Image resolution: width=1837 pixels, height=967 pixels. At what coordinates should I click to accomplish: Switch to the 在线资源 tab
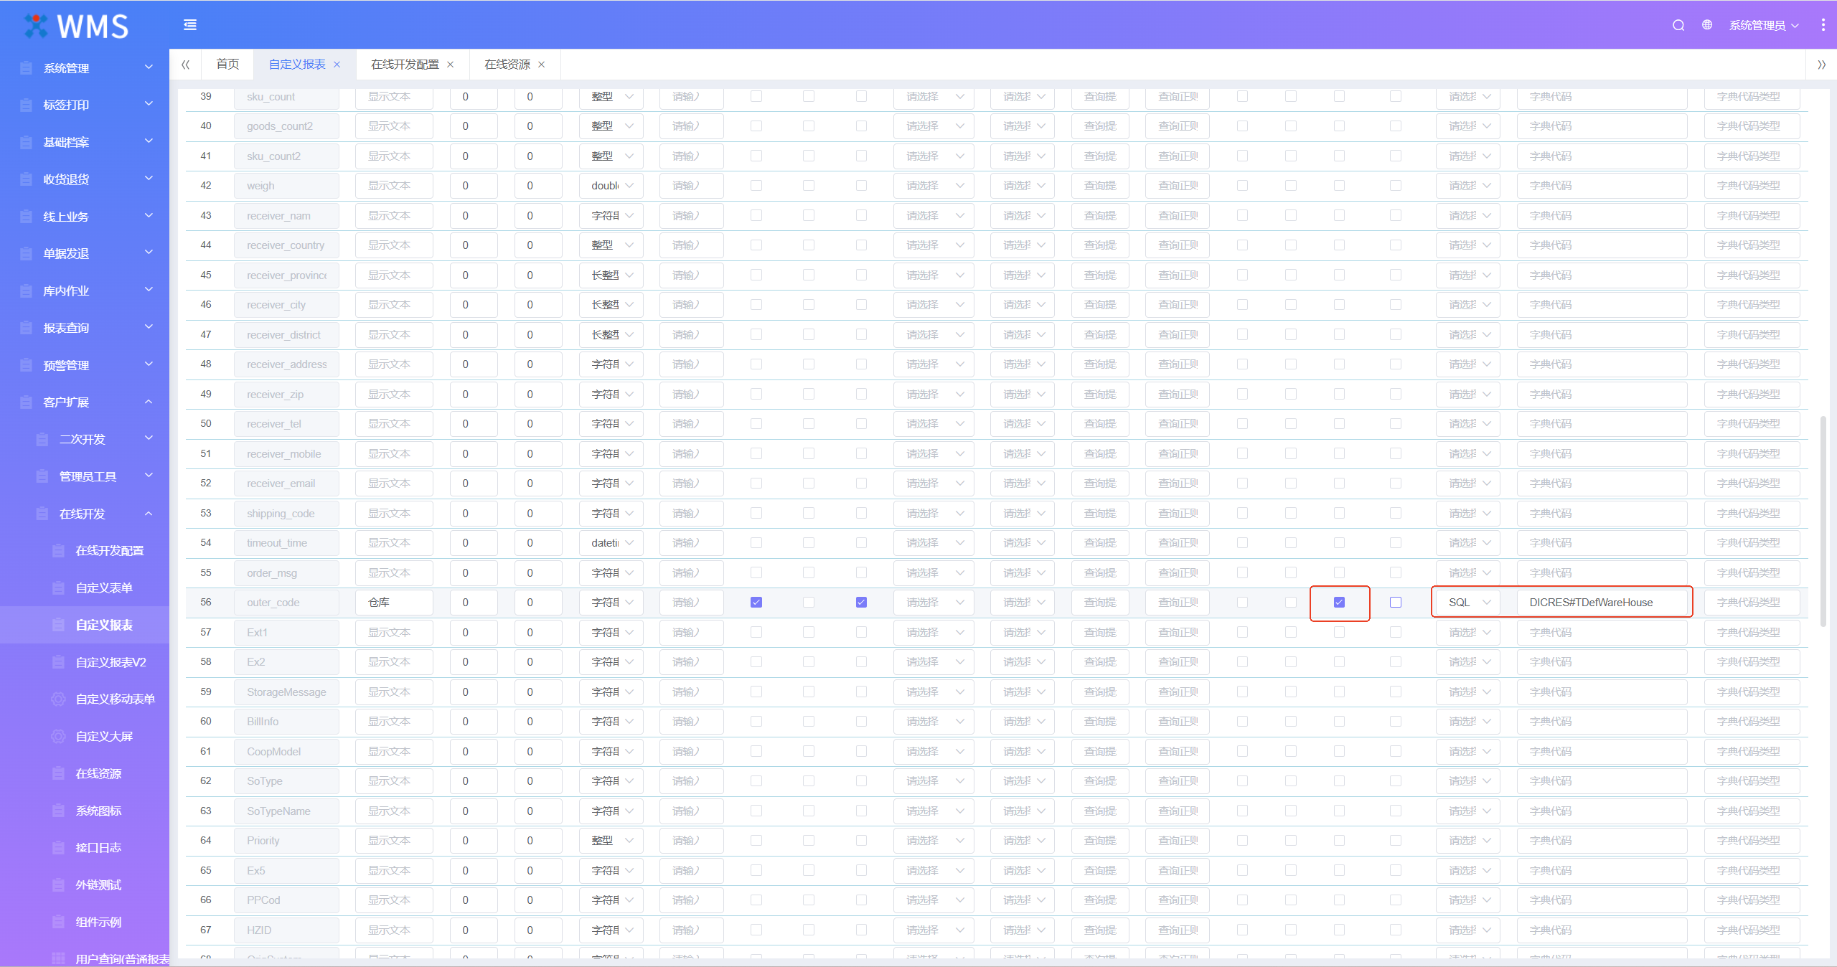(507, 65)
